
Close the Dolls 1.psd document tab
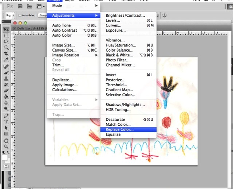[x=14, y=28]
